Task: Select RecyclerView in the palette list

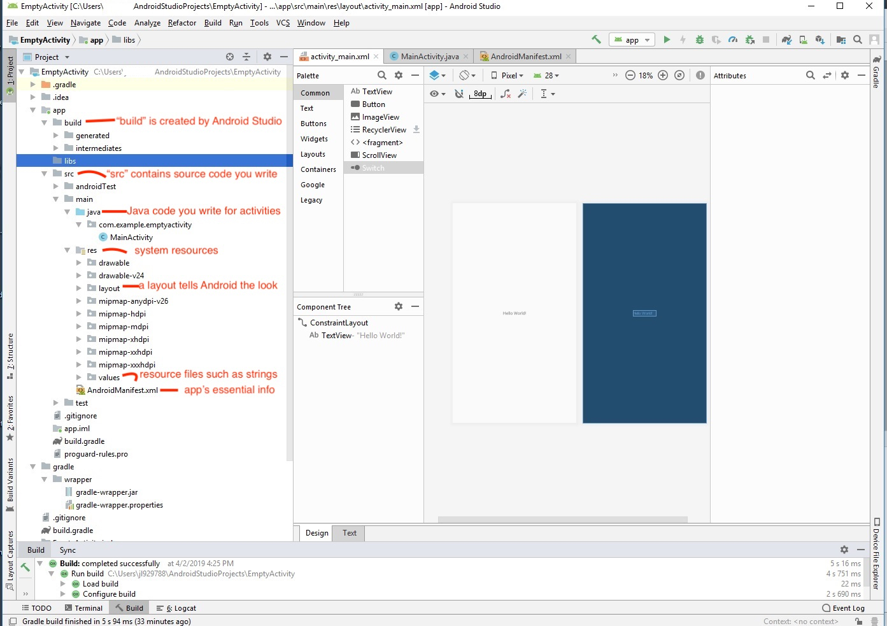Action: (384, 130)
